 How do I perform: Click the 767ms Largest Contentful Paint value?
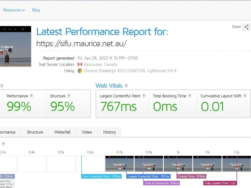tap(118, 107)
